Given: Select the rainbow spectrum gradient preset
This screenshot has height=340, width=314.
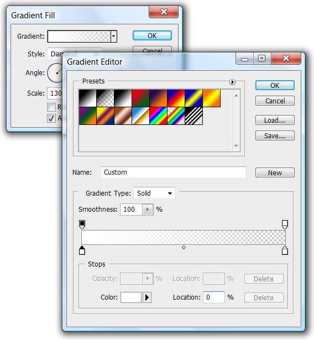Looking at the screenshot, I should (x=159, y=116).
